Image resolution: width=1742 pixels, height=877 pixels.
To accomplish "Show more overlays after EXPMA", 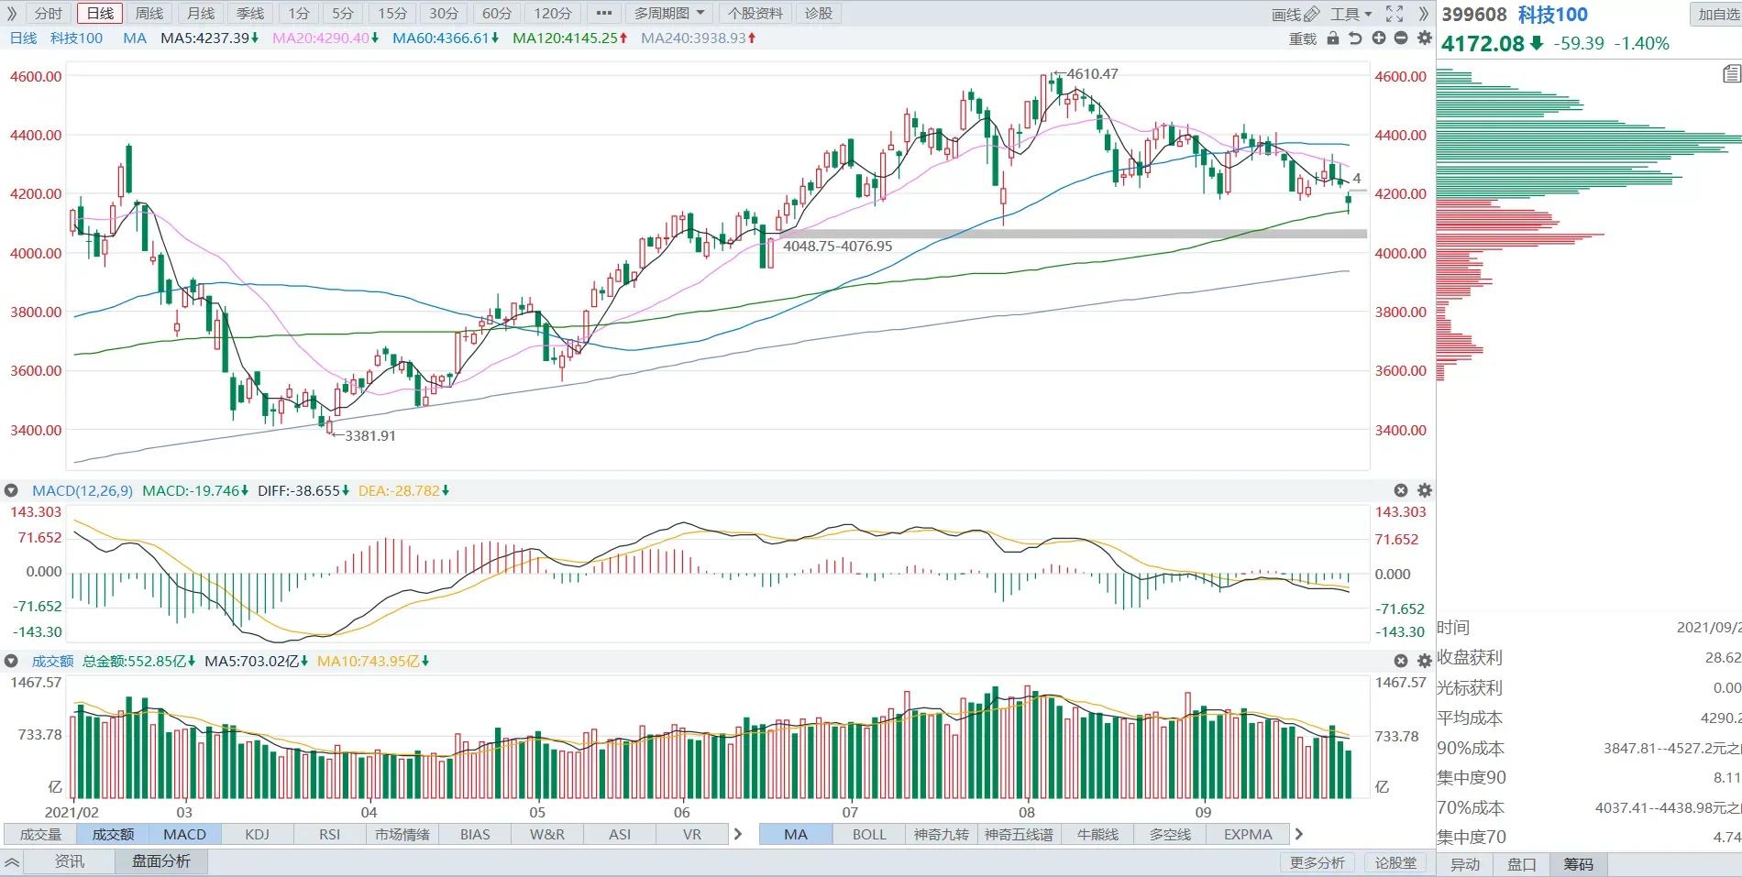I will 1298,835.
